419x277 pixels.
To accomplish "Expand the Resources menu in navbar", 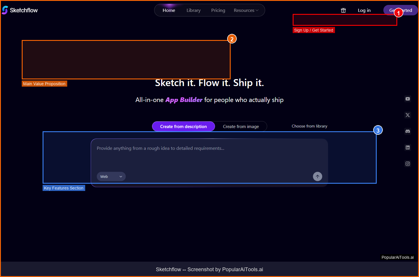I will coord(246,10).
